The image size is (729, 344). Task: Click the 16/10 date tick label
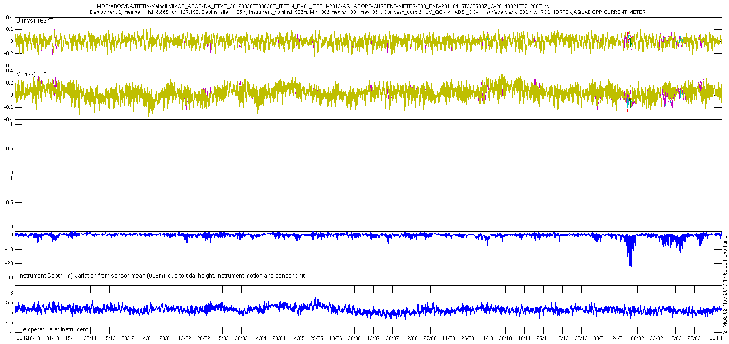pos(34,338)
